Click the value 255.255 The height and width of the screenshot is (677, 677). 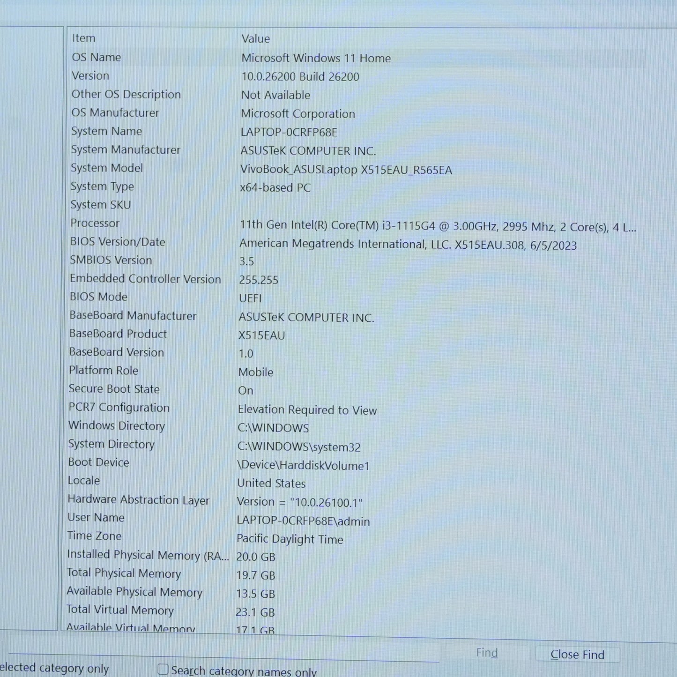tap(259, 280)
